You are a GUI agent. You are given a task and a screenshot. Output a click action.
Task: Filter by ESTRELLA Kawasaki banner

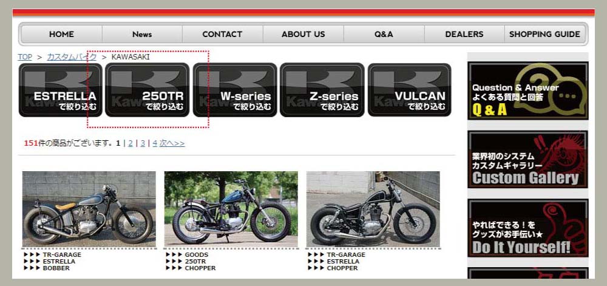[x=60, y=90]
